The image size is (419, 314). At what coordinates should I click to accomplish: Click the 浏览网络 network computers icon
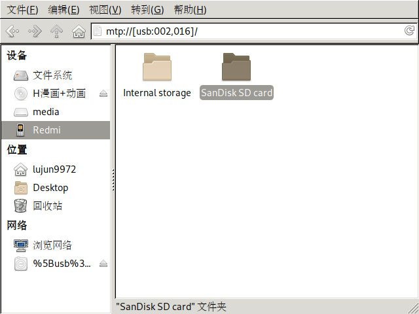point(21,245)
